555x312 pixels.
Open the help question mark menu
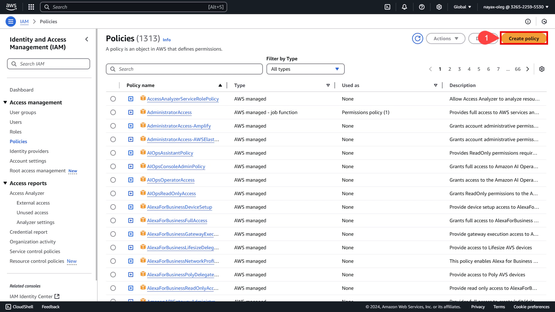[422, 7]
